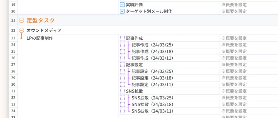Select row number 30 header
Viewport: 278px width, 118px height.
tap(13, 84)
